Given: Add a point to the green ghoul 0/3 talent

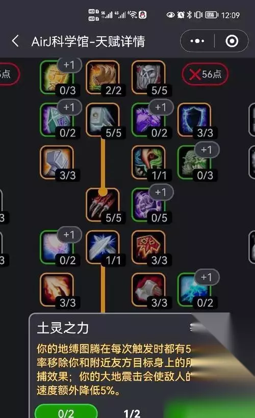Looking at the screenshot, I should [x=207, y=150].
